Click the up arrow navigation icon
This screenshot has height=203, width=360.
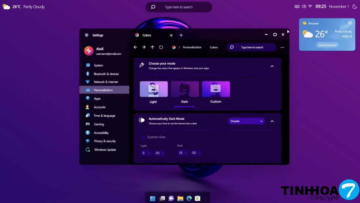point(152,47)
